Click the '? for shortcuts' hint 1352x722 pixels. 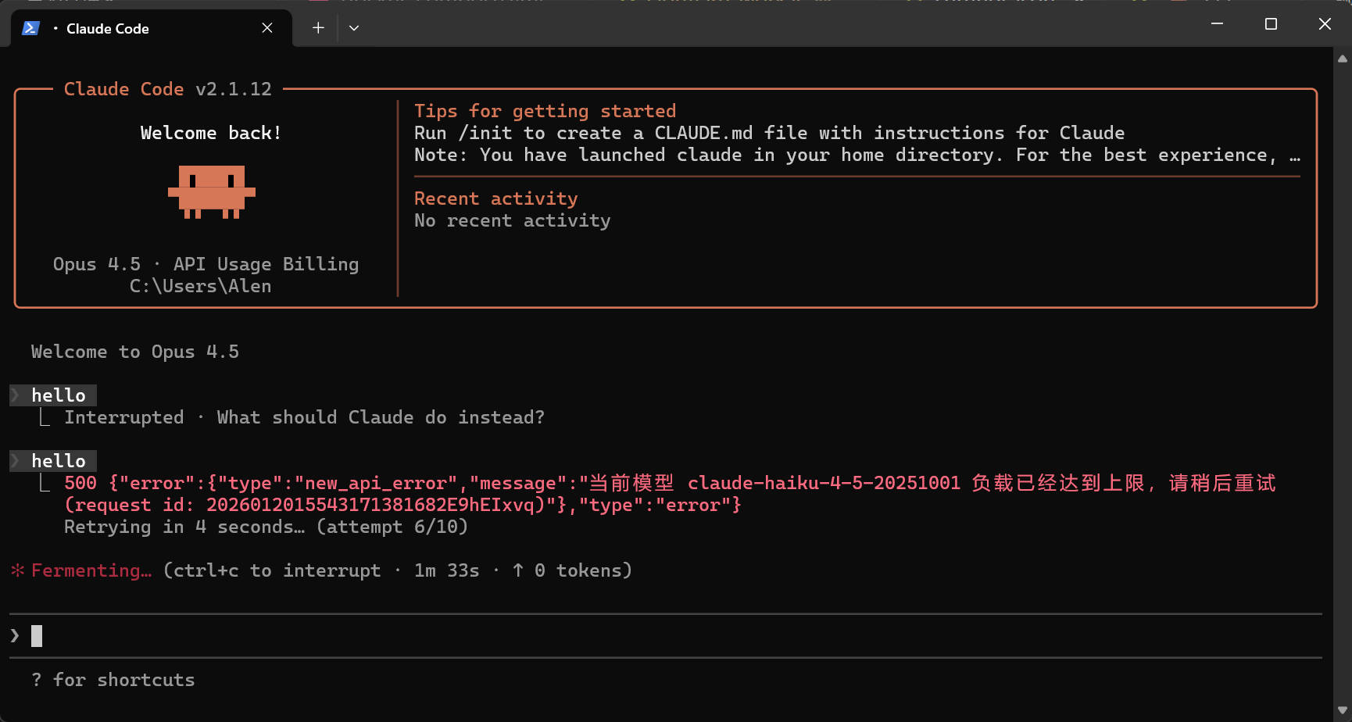(x=113, y=680)
